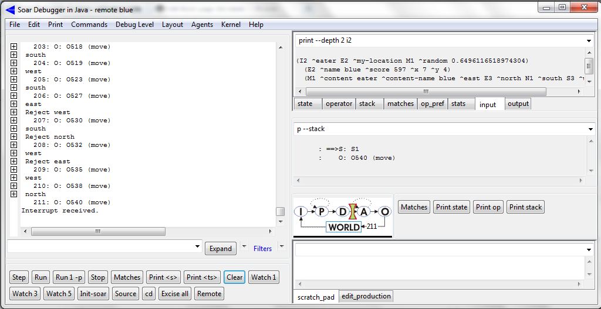Click the Propose phase P node
The image size is (601, 309).
(321, 212)
